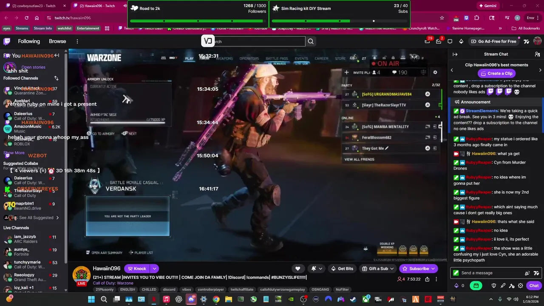Open the Whispers icon with 2 badge
The image size is (544, 306).
point(439,41)
